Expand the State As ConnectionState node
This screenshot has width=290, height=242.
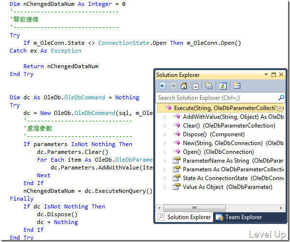(x=164, y=178)
